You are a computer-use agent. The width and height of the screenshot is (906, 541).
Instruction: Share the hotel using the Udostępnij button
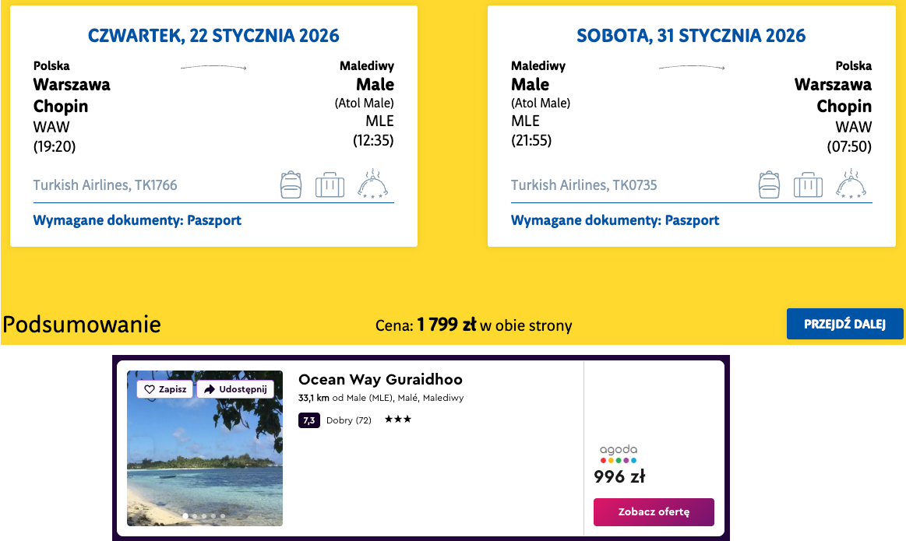pos(235,389)
